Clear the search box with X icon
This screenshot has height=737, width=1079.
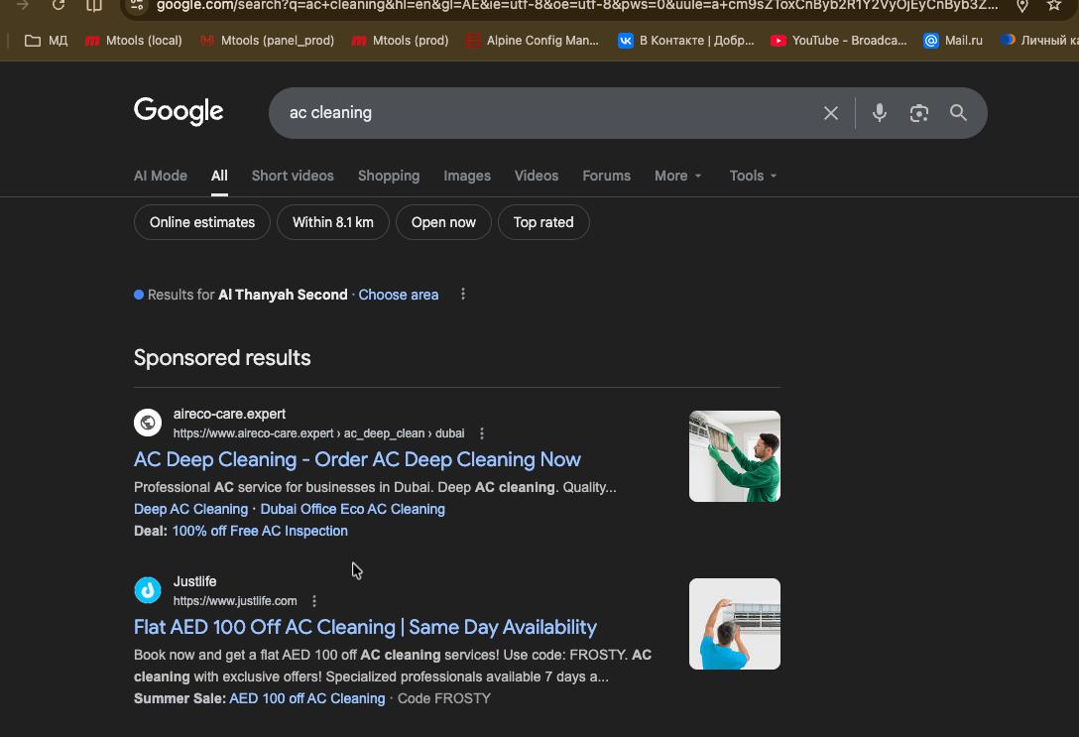[x=831, y=113]
